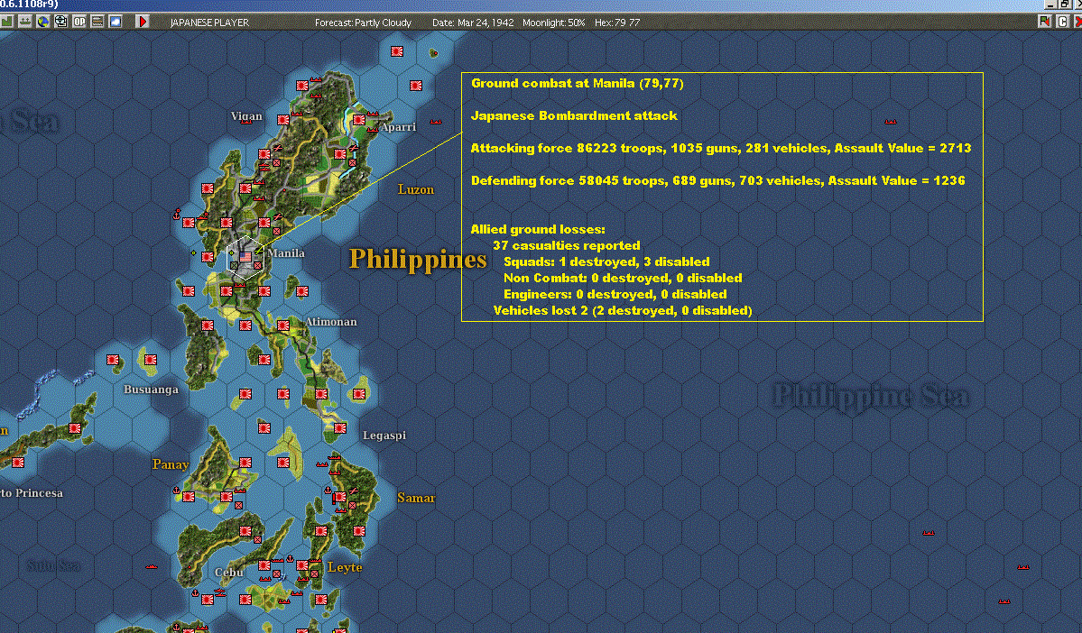Click the Samar island label
This screenshot has height=633, width=1082.
(416, 498)
